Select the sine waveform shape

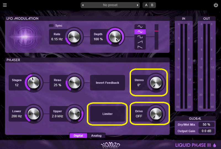coord(140,26)
